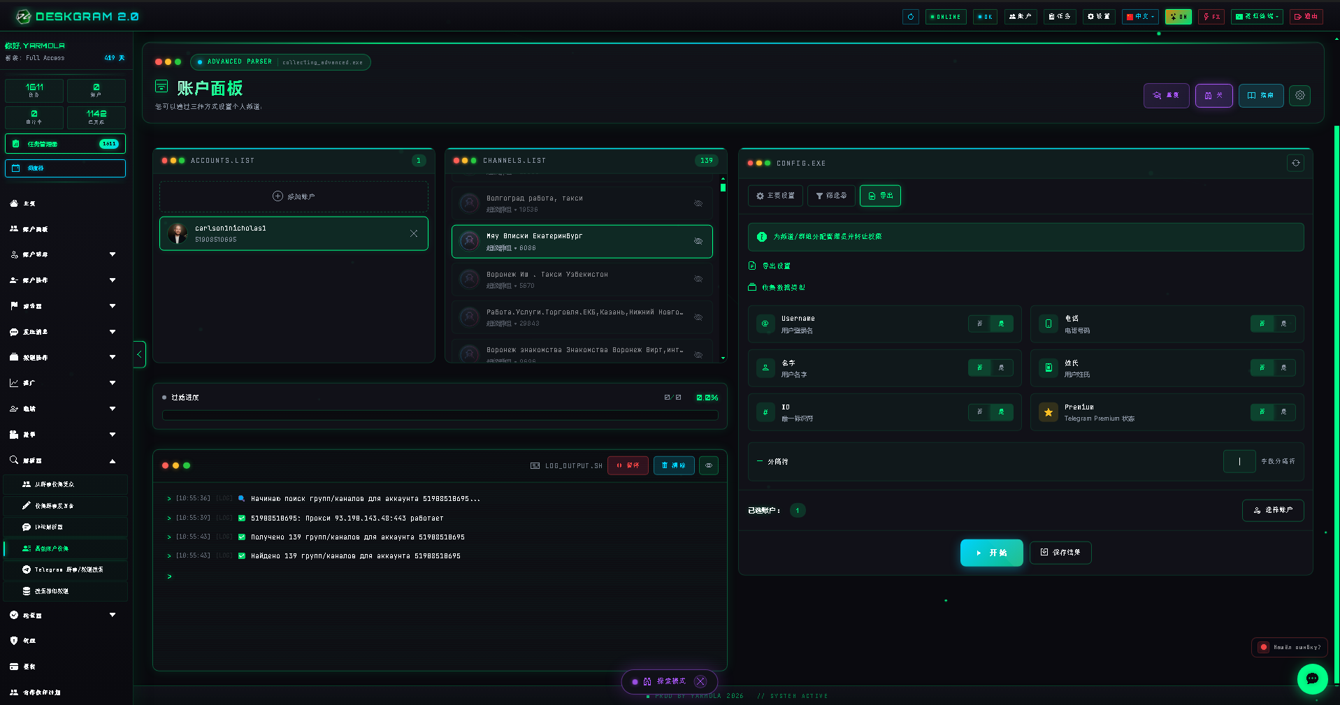Open the guide button with book icon
This screenshot has width=1340, height=705.
point(1261,95)
